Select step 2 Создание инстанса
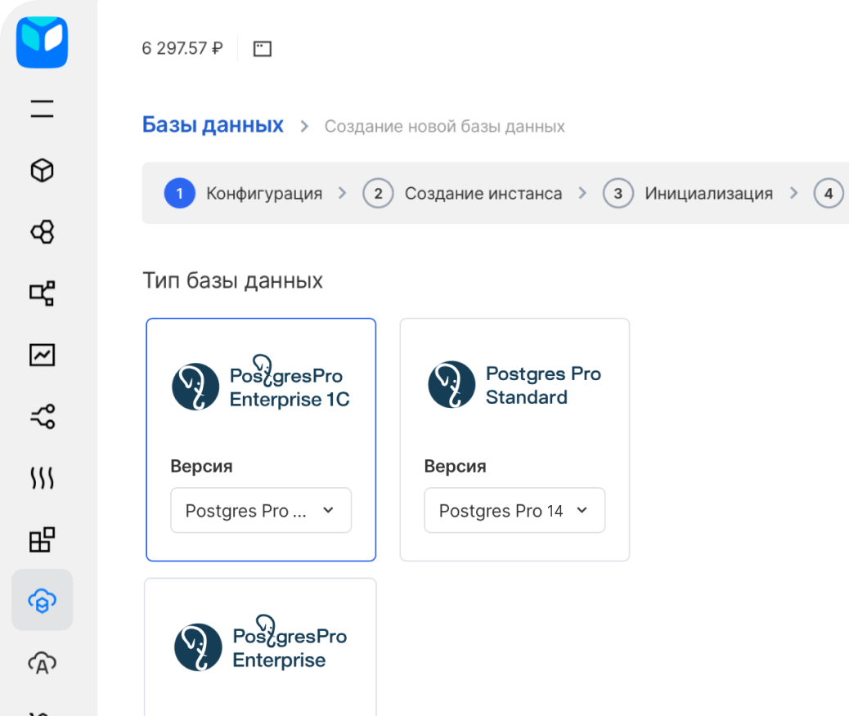The image size is (849, 716). point(462,193)
